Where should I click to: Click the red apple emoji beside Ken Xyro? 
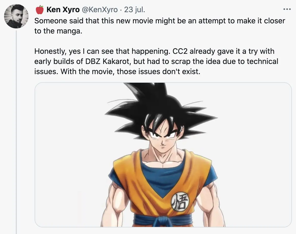click(39, 10)
